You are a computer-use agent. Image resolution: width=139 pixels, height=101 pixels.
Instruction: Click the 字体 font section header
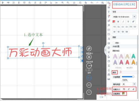tap(114, 12)
